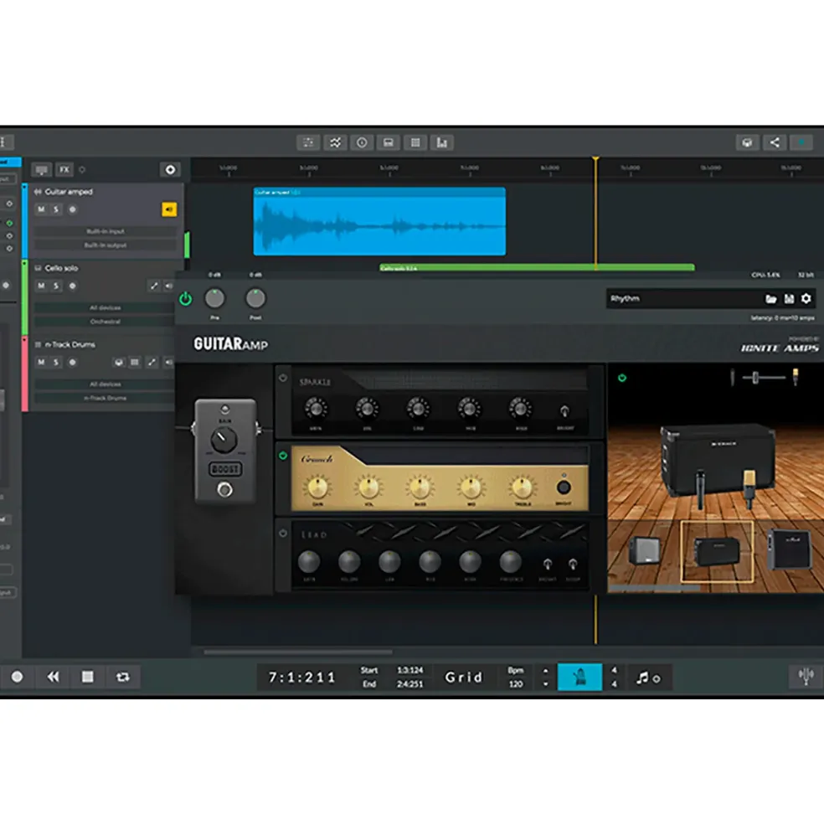
Task: Add a new track with plus button
Action: (x=170, y=169)
